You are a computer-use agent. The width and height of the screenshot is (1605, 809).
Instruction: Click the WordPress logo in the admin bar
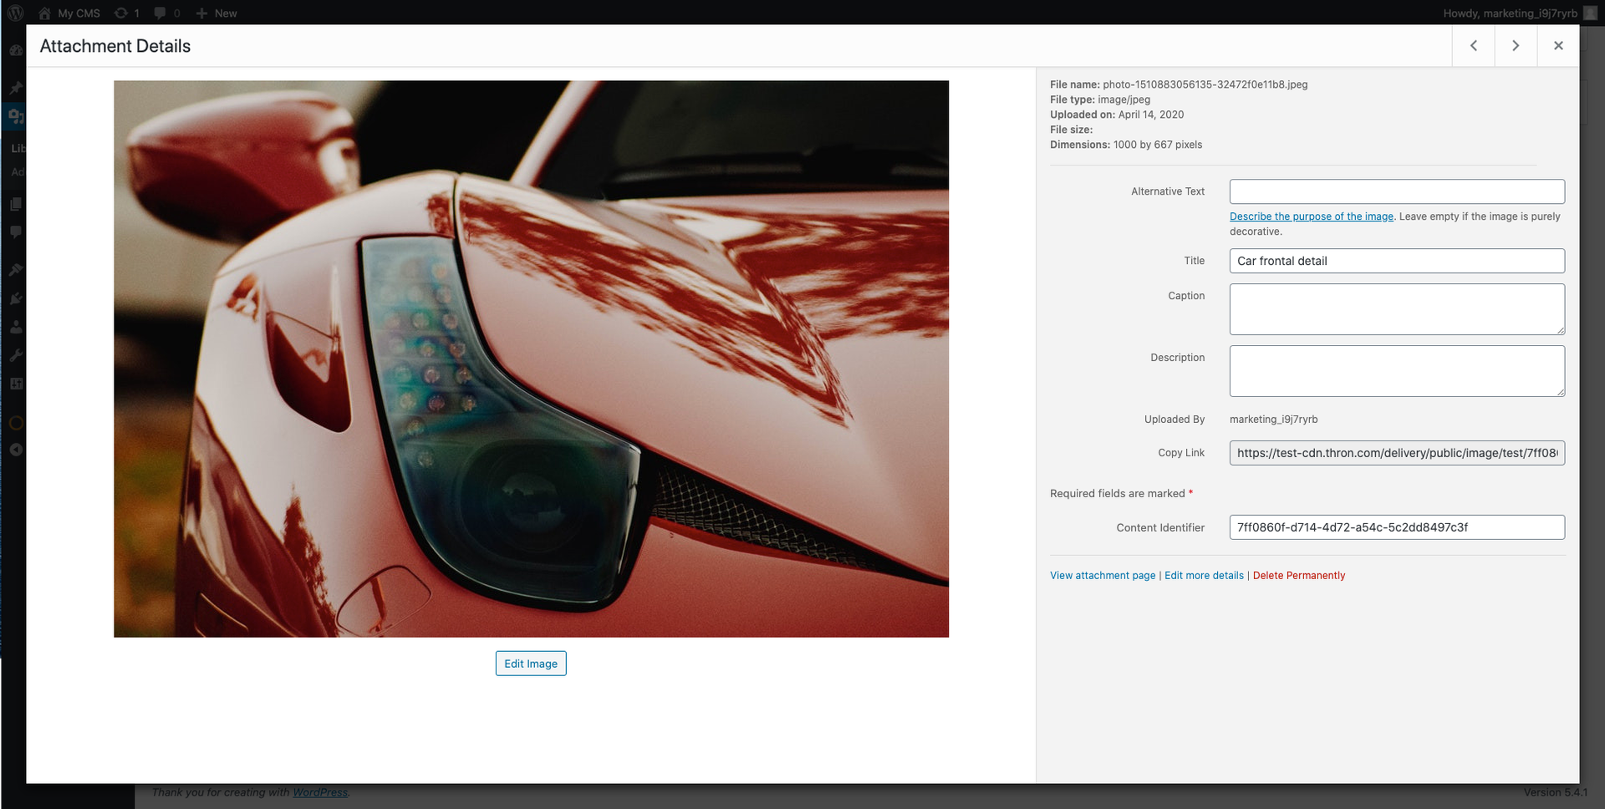[16, 13]
